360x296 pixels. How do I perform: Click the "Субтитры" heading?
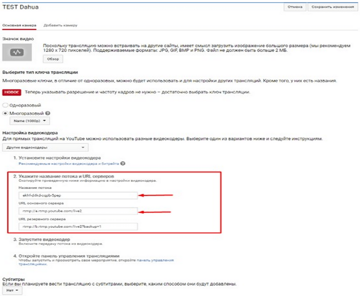point(13,279)
